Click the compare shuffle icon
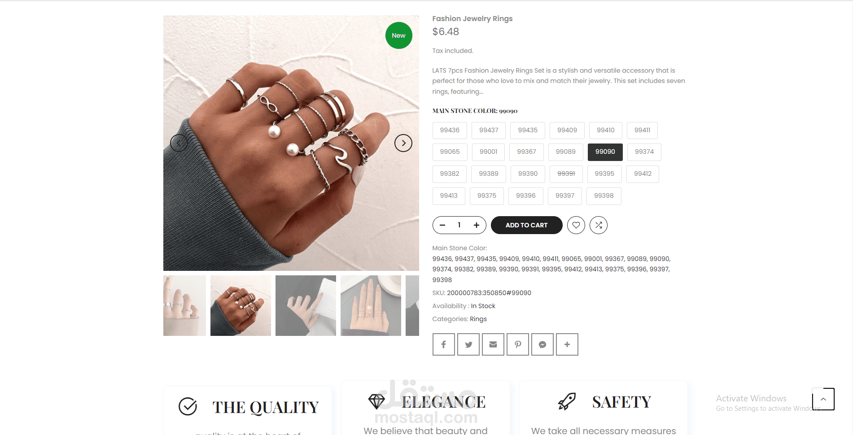Viewport: 853px width, 435px height. click(x=598, y=225)
